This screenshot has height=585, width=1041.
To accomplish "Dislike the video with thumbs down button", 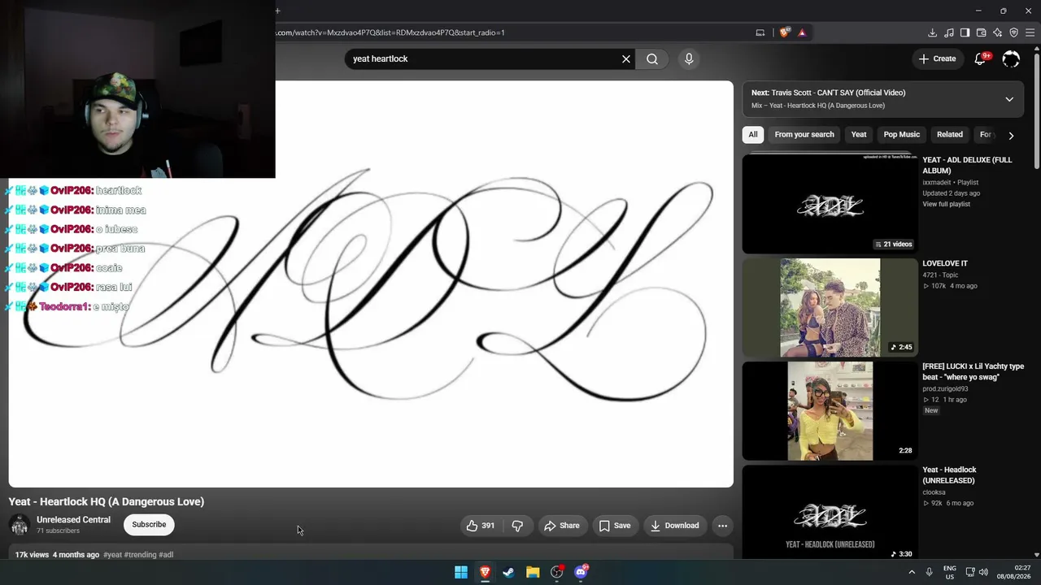I will click(517, 526).
